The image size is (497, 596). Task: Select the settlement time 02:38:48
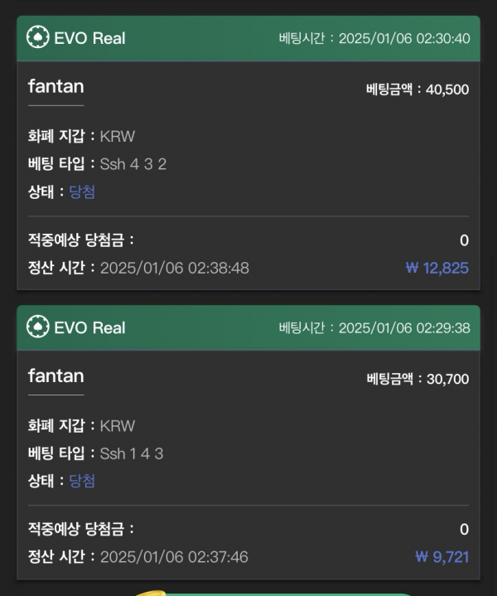coord(174,268)
